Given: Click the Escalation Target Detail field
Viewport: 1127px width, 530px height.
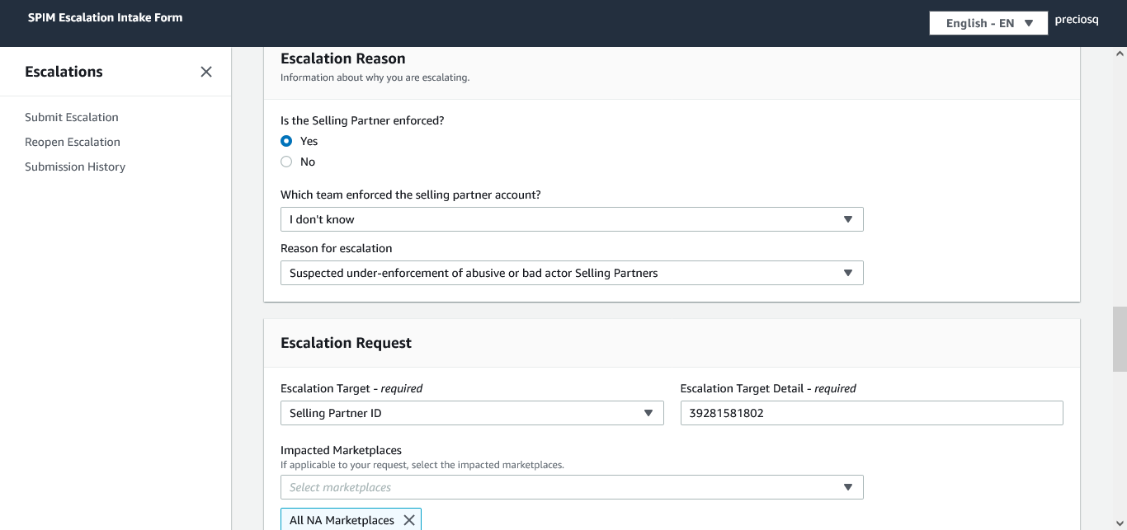Looking at the screenshot, I should coord(871,413).
